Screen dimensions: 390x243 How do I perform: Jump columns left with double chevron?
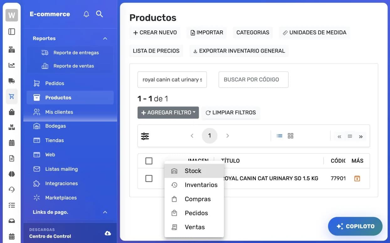click(x=339, y=137)
